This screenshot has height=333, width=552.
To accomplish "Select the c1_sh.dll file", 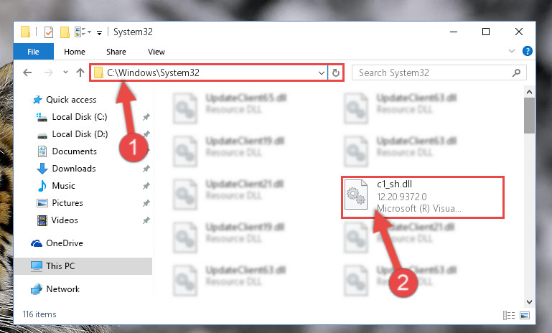I will point(423,197).
